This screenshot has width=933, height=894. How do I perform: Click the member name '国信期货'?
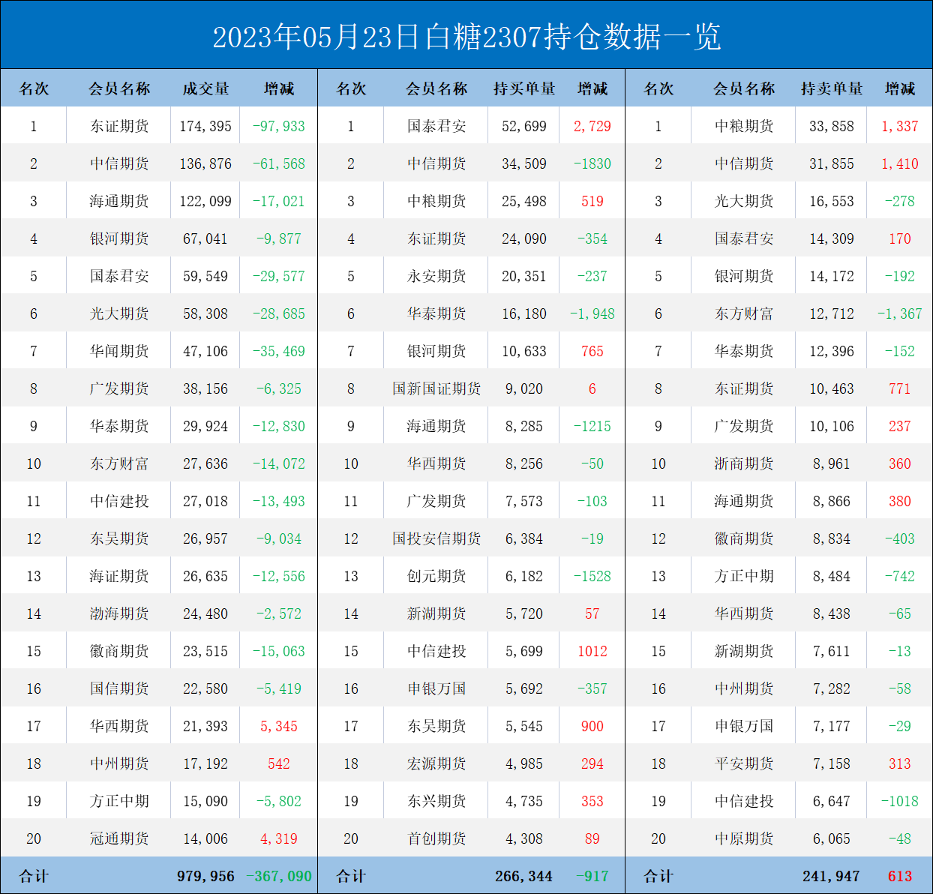(119, 688)
